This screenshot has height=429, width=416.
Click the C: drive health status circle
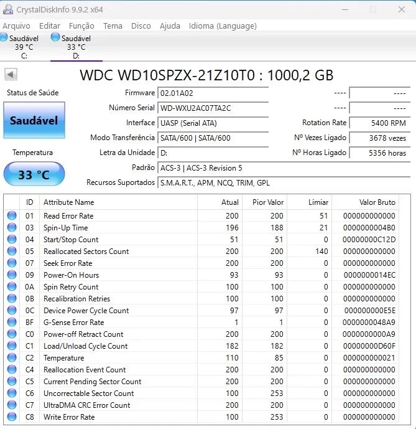(4, 37)
